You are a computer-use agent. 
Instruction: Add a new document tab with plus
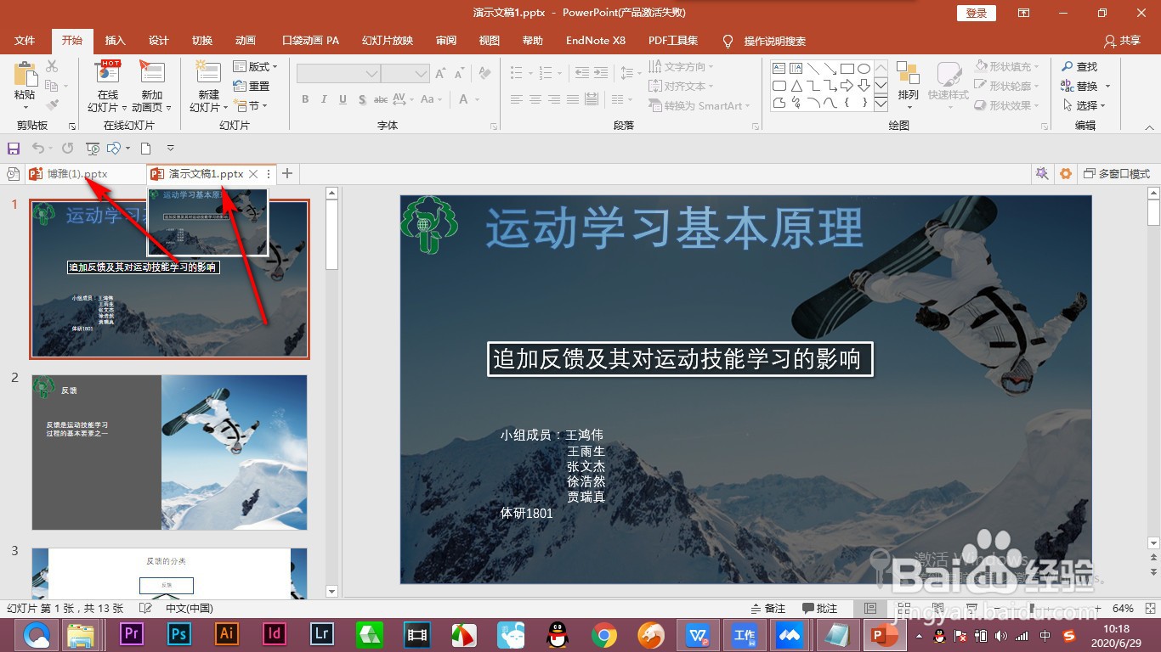pos(287,174)
